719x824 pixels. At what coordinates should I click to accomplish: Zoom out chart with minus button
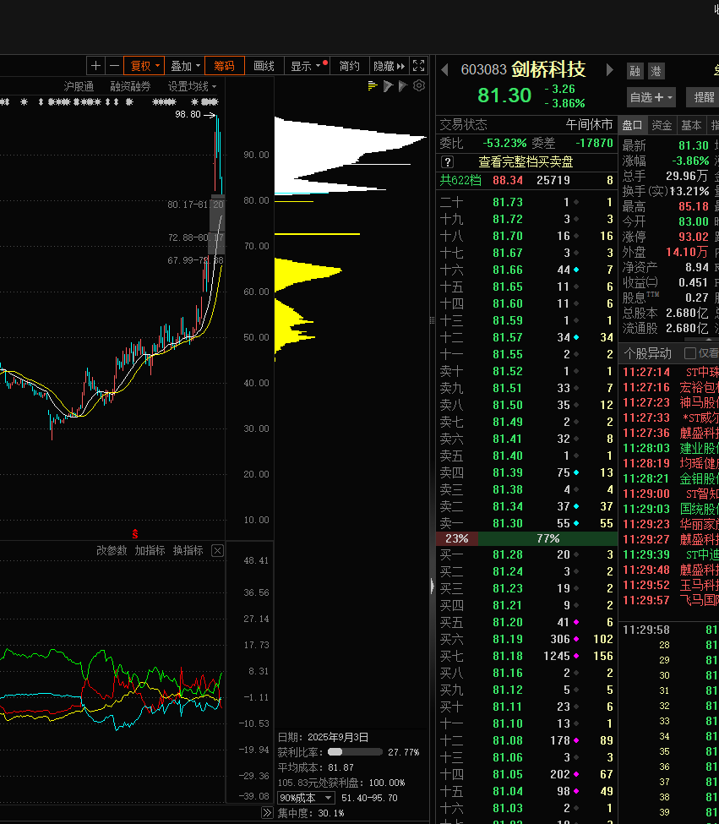[x=114, y=66]
